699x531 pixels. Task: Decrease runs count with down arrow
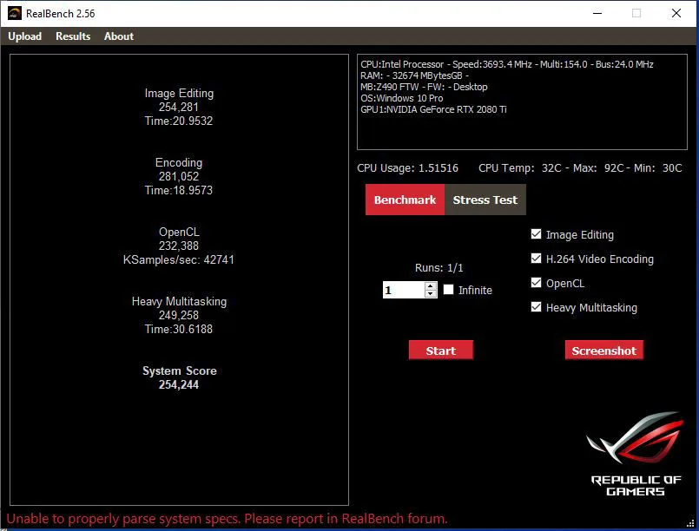pyautogui.click(x=431, y=294)
